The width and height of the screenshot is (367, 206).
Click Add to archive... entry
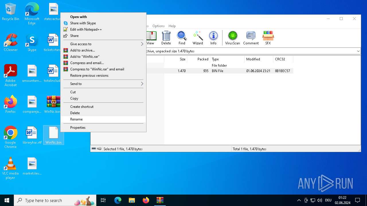103,50
